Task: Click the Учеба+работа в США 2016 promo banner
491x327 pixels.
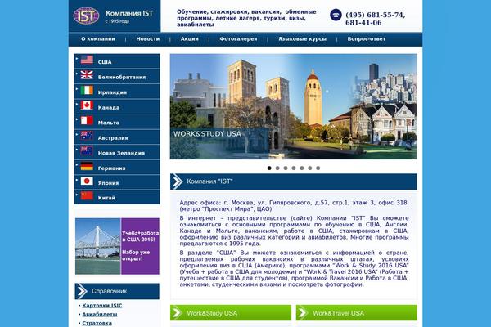Action: pyautogui.click(x=117, y=246)
